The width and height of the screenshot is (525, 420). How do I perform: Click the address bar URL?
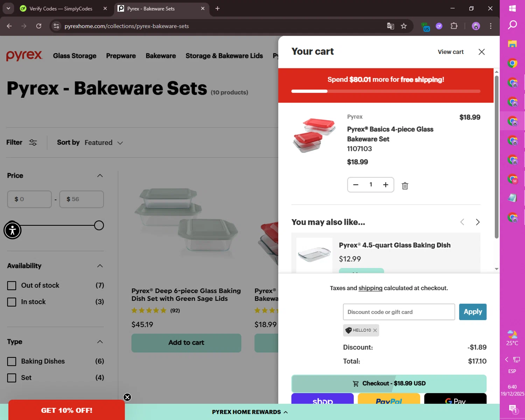(x=127, y=26)
